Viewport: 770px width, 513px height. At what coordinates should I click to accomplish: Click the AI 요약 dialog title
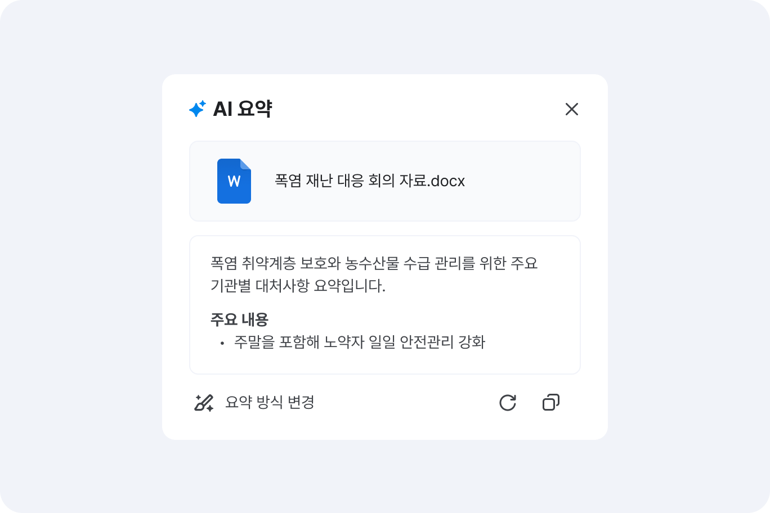242,109
